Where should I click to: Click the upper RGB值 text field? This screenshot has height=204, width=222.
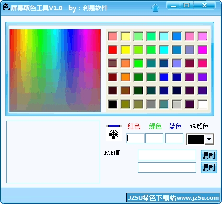pos(167,155)
